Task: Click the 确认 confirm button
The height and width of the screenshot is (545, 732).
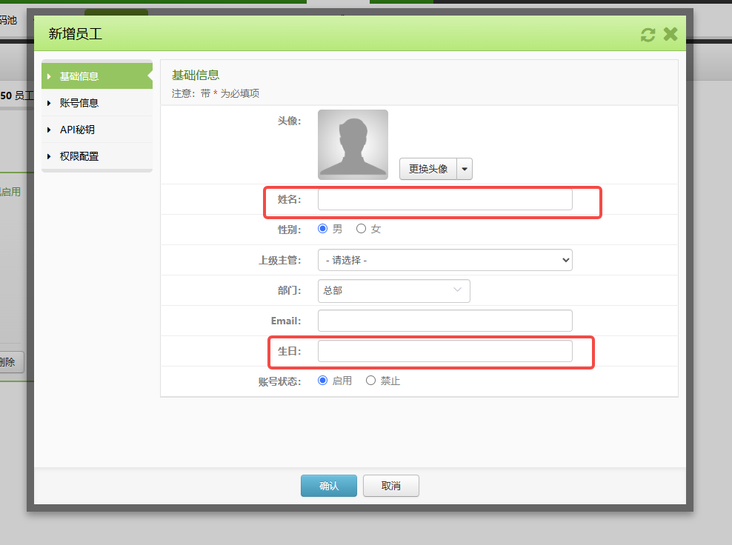Action: (328, 486)
